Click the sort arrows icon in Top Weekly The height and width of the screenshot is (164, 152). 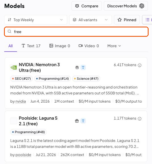pos(10,20)
